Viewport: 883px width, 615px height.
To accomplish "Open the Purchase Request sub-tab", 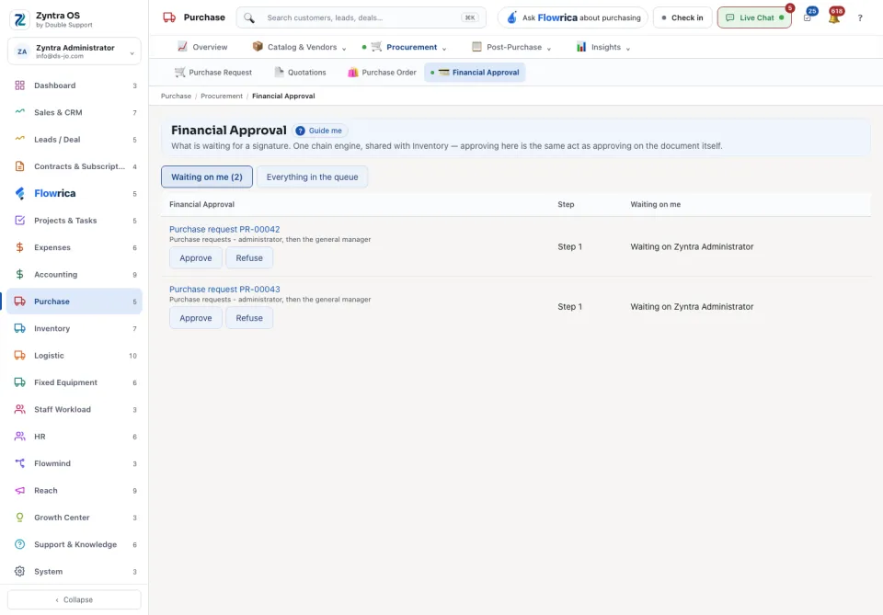I will click(x=213, y=73).
